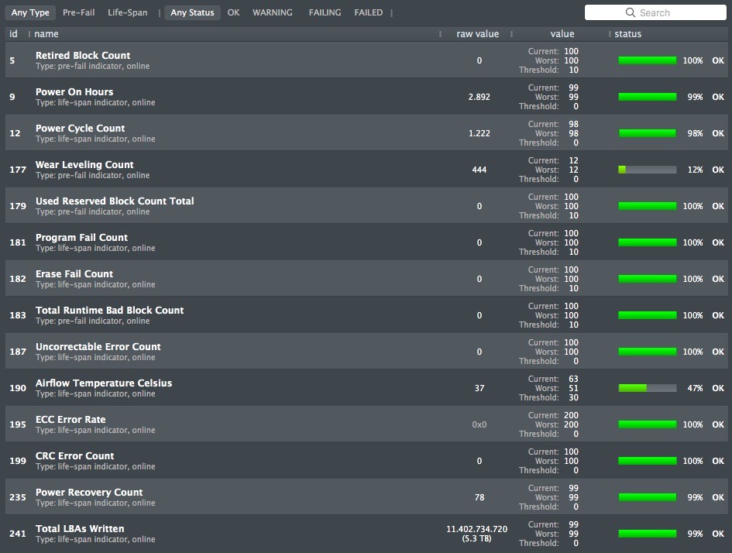Sort by the value column header

coord(562,34)
